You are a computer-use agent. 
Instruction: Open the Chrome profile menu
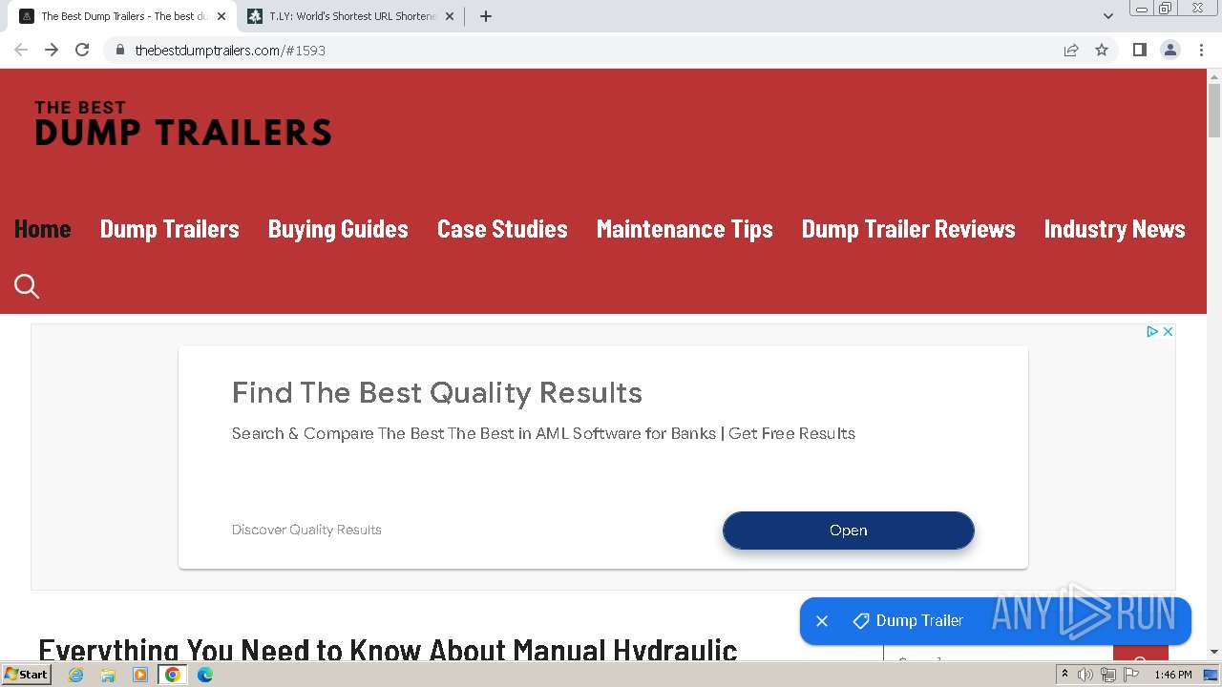click(1169, 50)
